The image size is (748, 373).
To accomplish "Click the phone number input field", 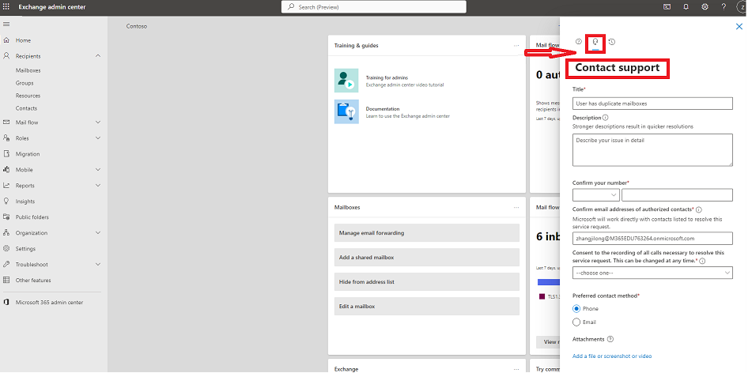I will [677, 194].
